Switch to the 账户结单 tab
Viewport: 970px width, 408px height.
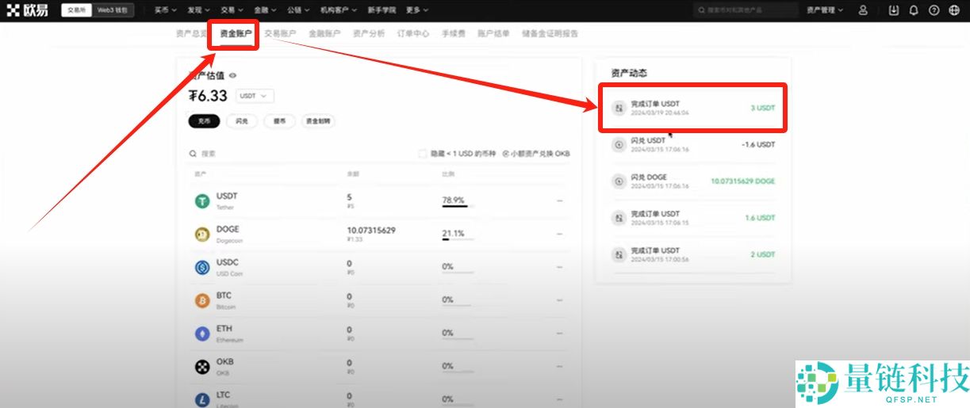click(493, 34)
